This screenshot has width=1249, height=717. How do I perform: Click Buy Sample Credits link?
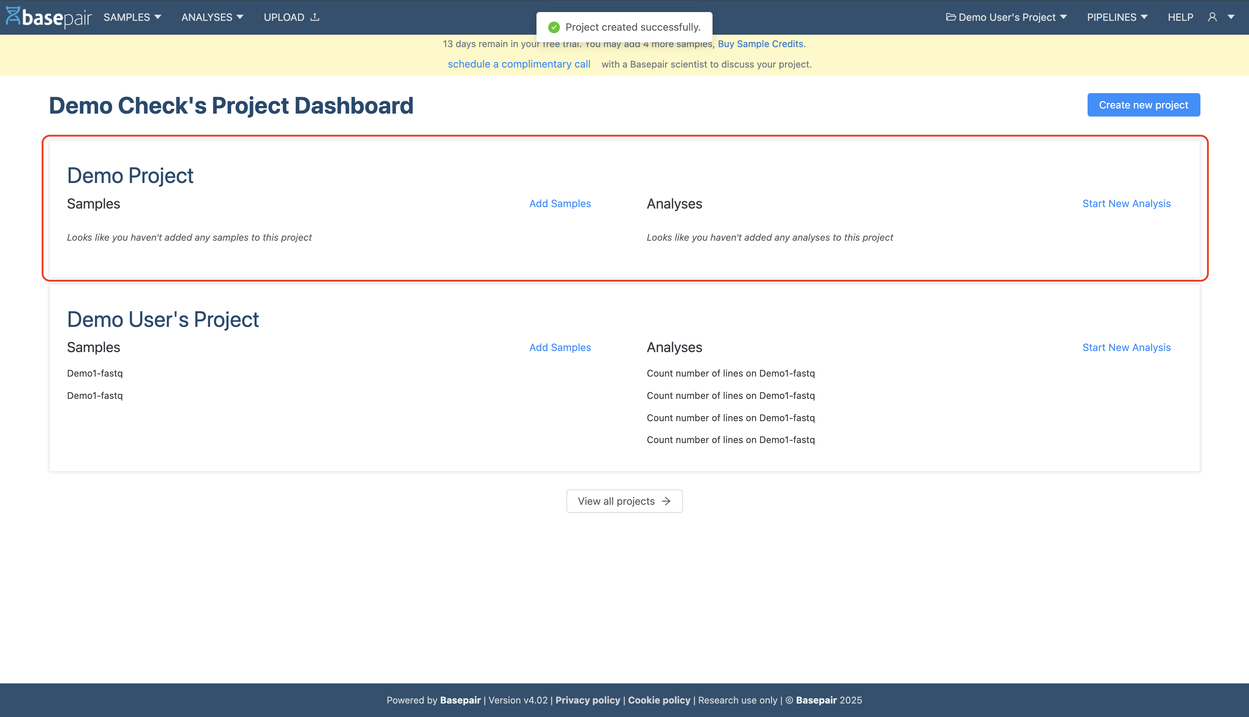tap(761, 44)
